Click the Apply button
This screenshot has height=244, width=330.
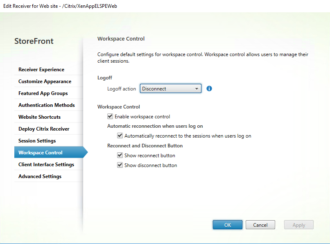(x=299, y=225)
